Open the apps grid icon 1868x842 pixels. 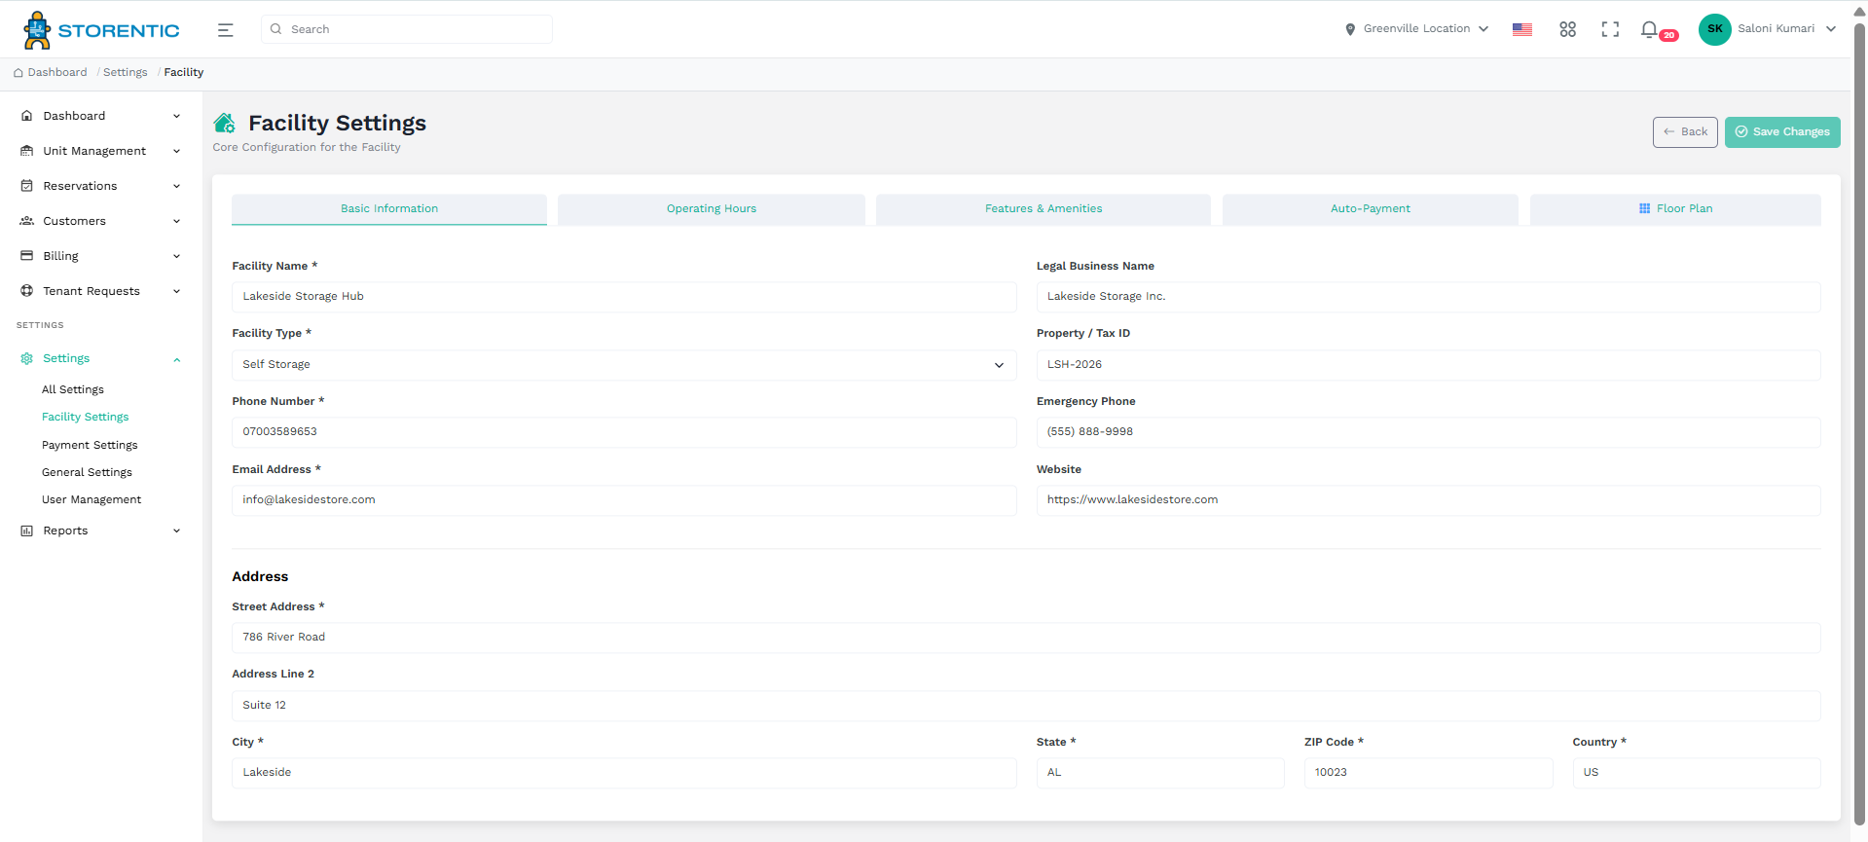tap(1567, 29)
